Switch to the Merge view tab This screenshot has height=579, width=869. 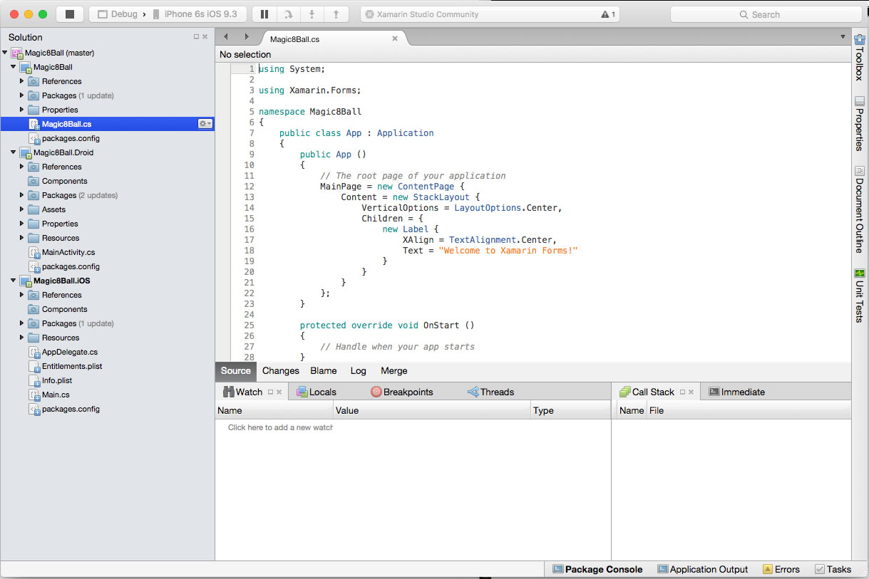pos(394,371)
